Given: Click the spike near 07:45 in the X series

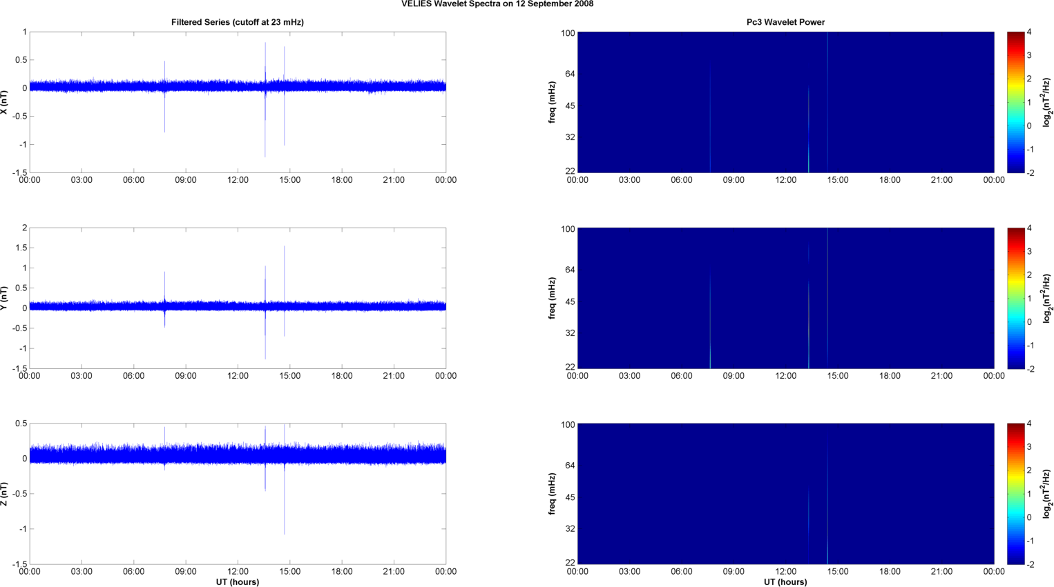Looking at the screenshot, I should (x=164, y=97).
